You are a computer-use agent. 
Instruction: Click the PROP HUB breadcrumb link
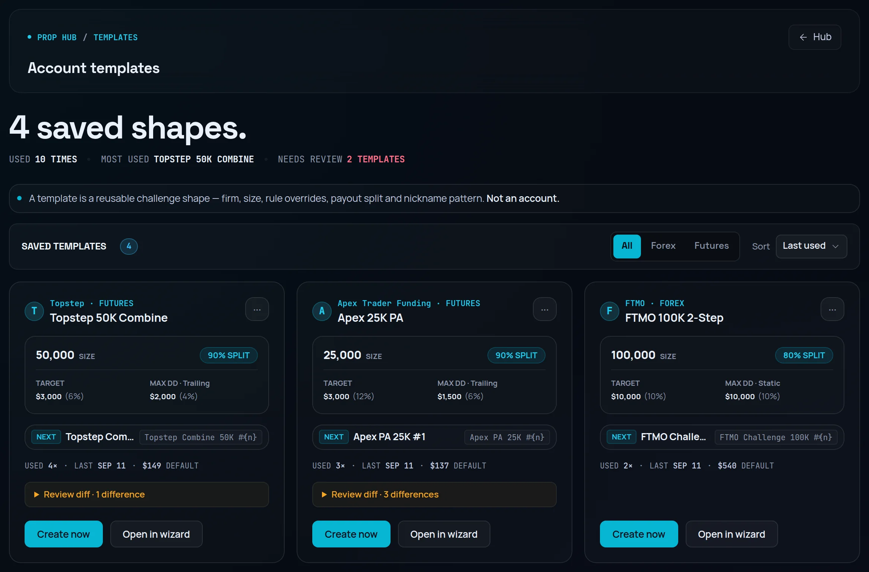tap(57, 38)
